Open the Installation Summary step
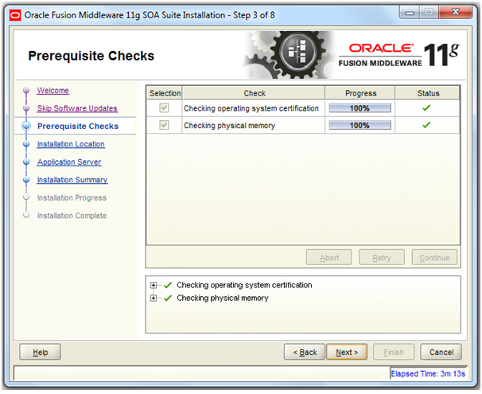 (72, 180)
